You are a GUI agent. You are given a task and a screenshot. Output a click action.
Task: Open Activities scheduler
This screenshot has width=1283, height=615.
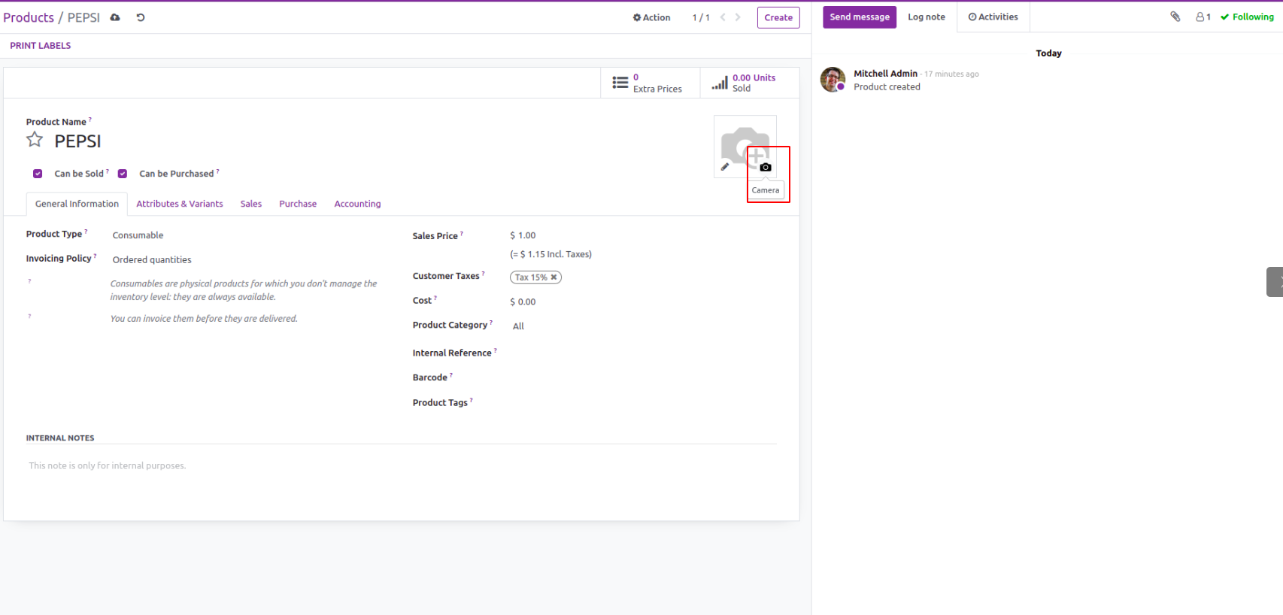coord(993,17)
